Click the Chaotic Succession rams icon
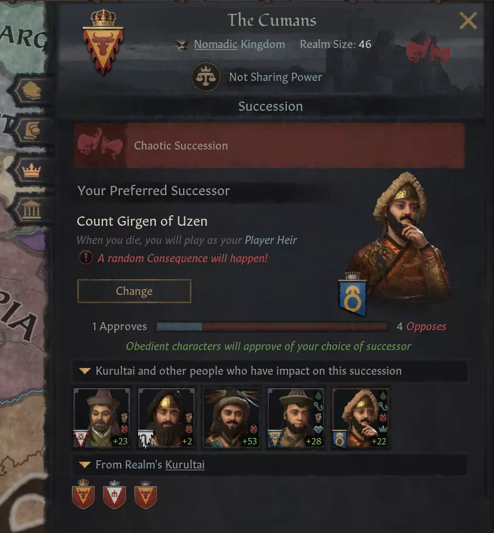Screen dimensions: 494x533 click(100, 145)
